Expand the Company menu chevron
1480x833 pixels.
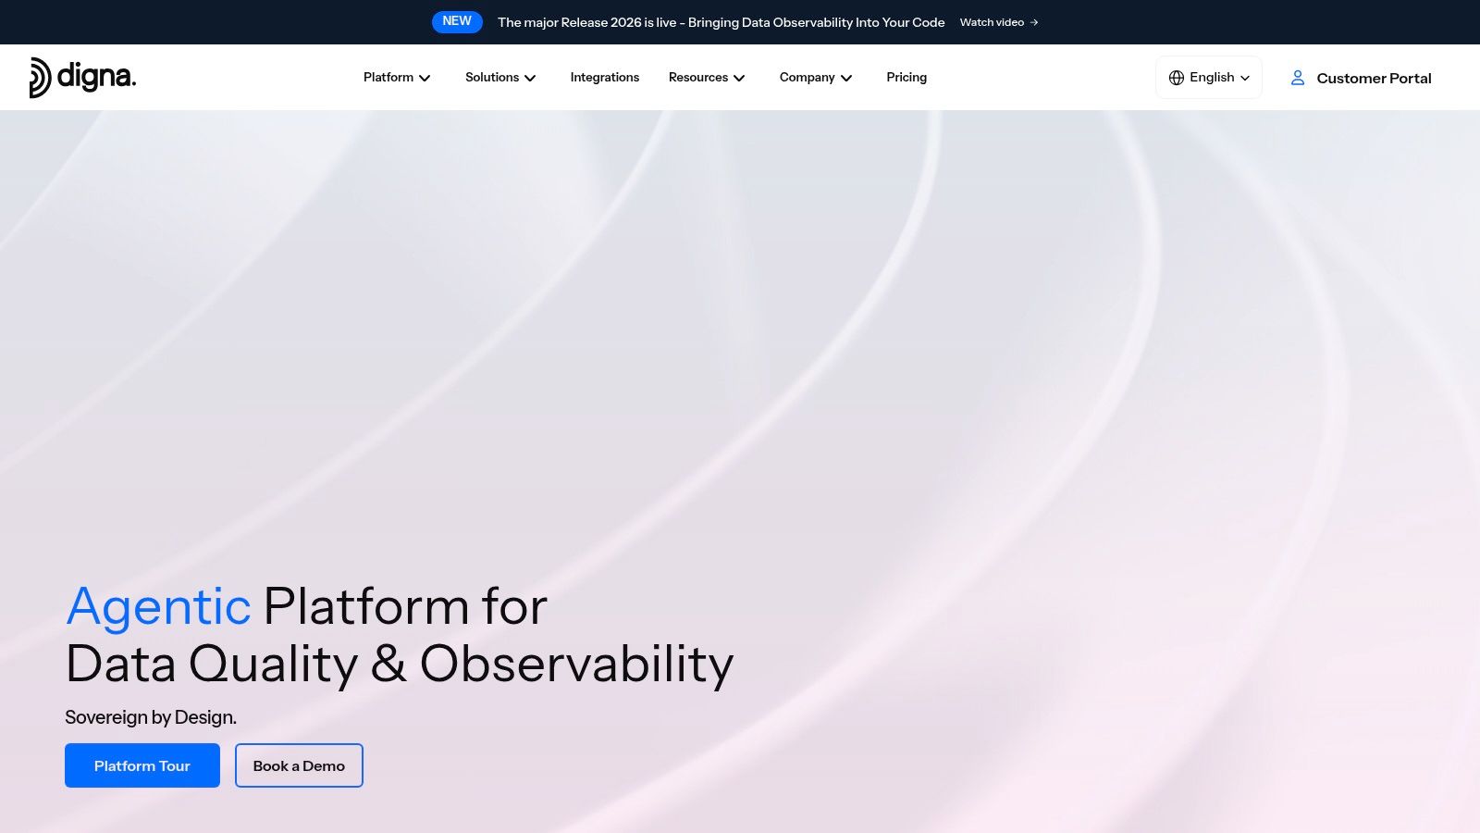pos(846,78)
